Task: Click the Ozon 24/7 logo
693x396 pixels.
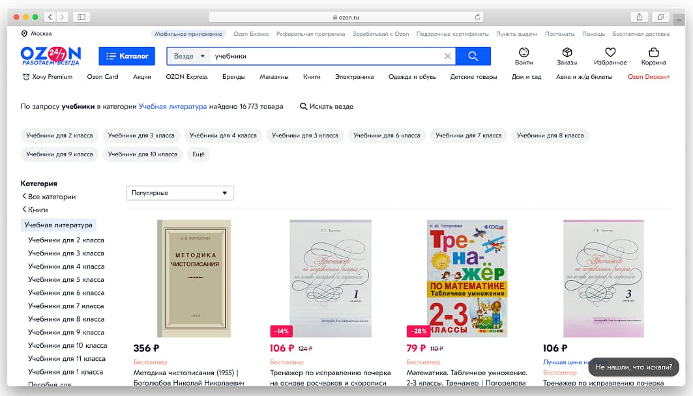Action: (51, 55)
